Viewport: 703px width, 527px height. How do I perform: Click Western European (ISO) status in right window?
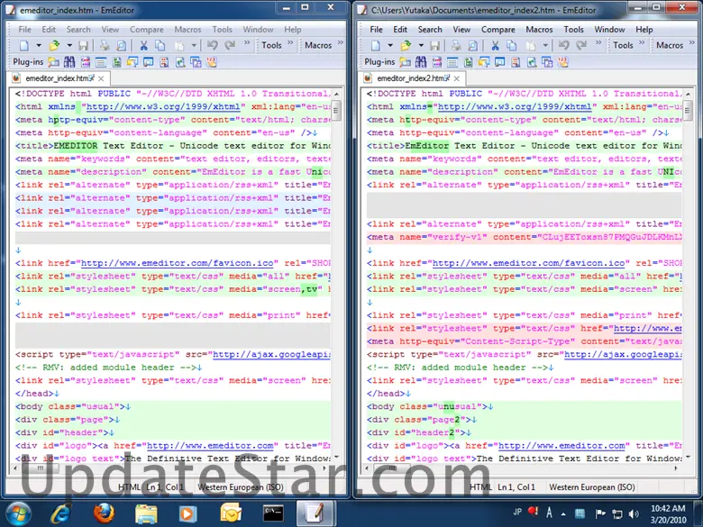pos(592,487)
